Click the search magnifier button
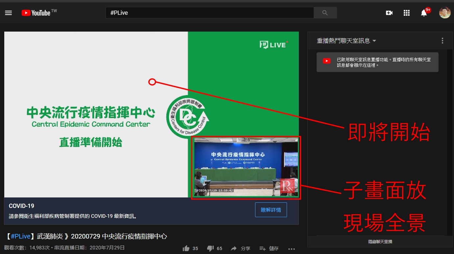454x254 pixels. (325, 13)
